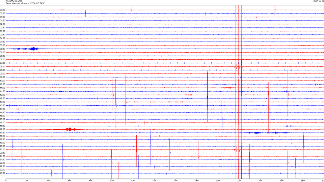Image resolution: width=324 pixels, height=182 pixels.
Task: Select the 22:00 trace time label
Action: [x=3, y=163]
